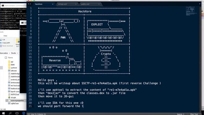Select the etc1tool.exe file
Screen dimensions: 204x115
point(14,86)
